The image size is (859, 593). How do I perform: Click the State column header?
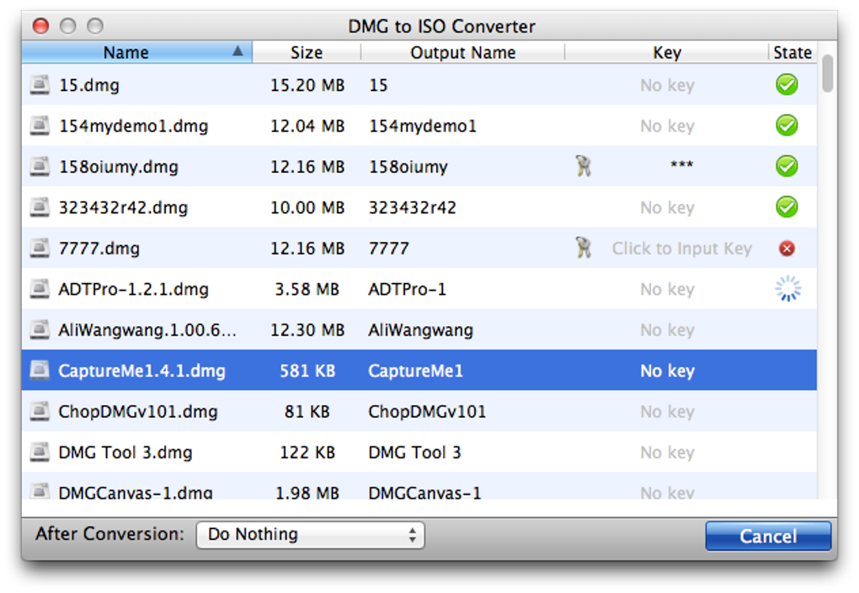pyautogui.click(x=792, y=52)
